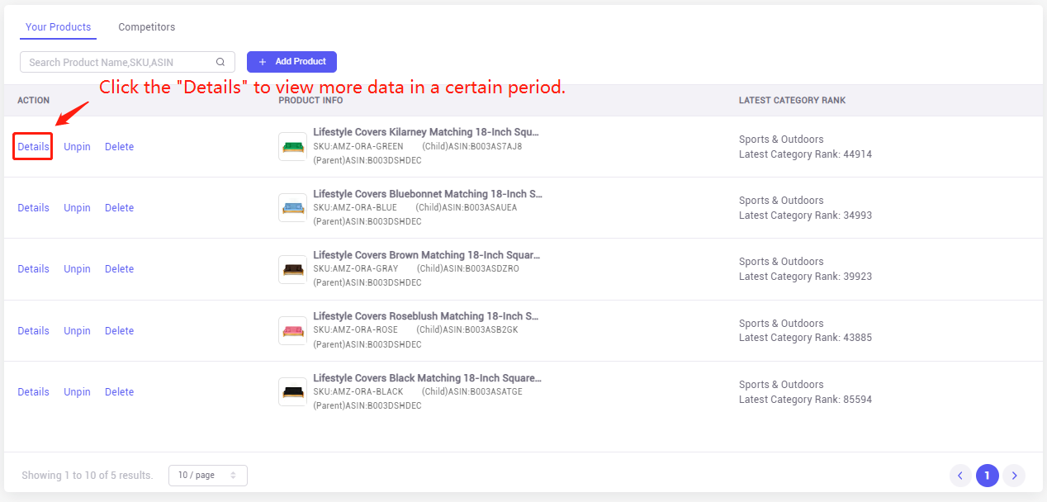Select the Your Products tab

click(x=58, y=27)
